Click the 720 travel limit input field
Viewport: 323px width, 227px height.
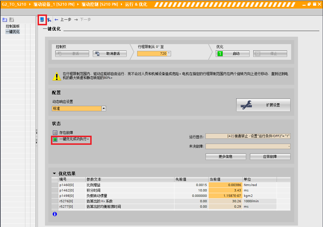tap(154, 53)
